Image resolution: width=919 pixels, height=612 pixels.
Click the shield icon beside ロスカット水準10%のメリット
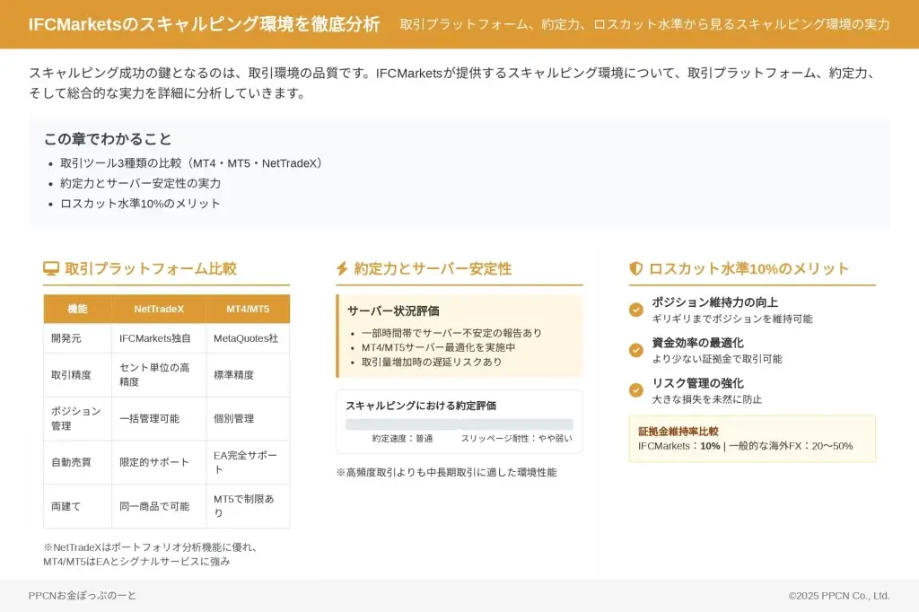[x=636, y=268]
